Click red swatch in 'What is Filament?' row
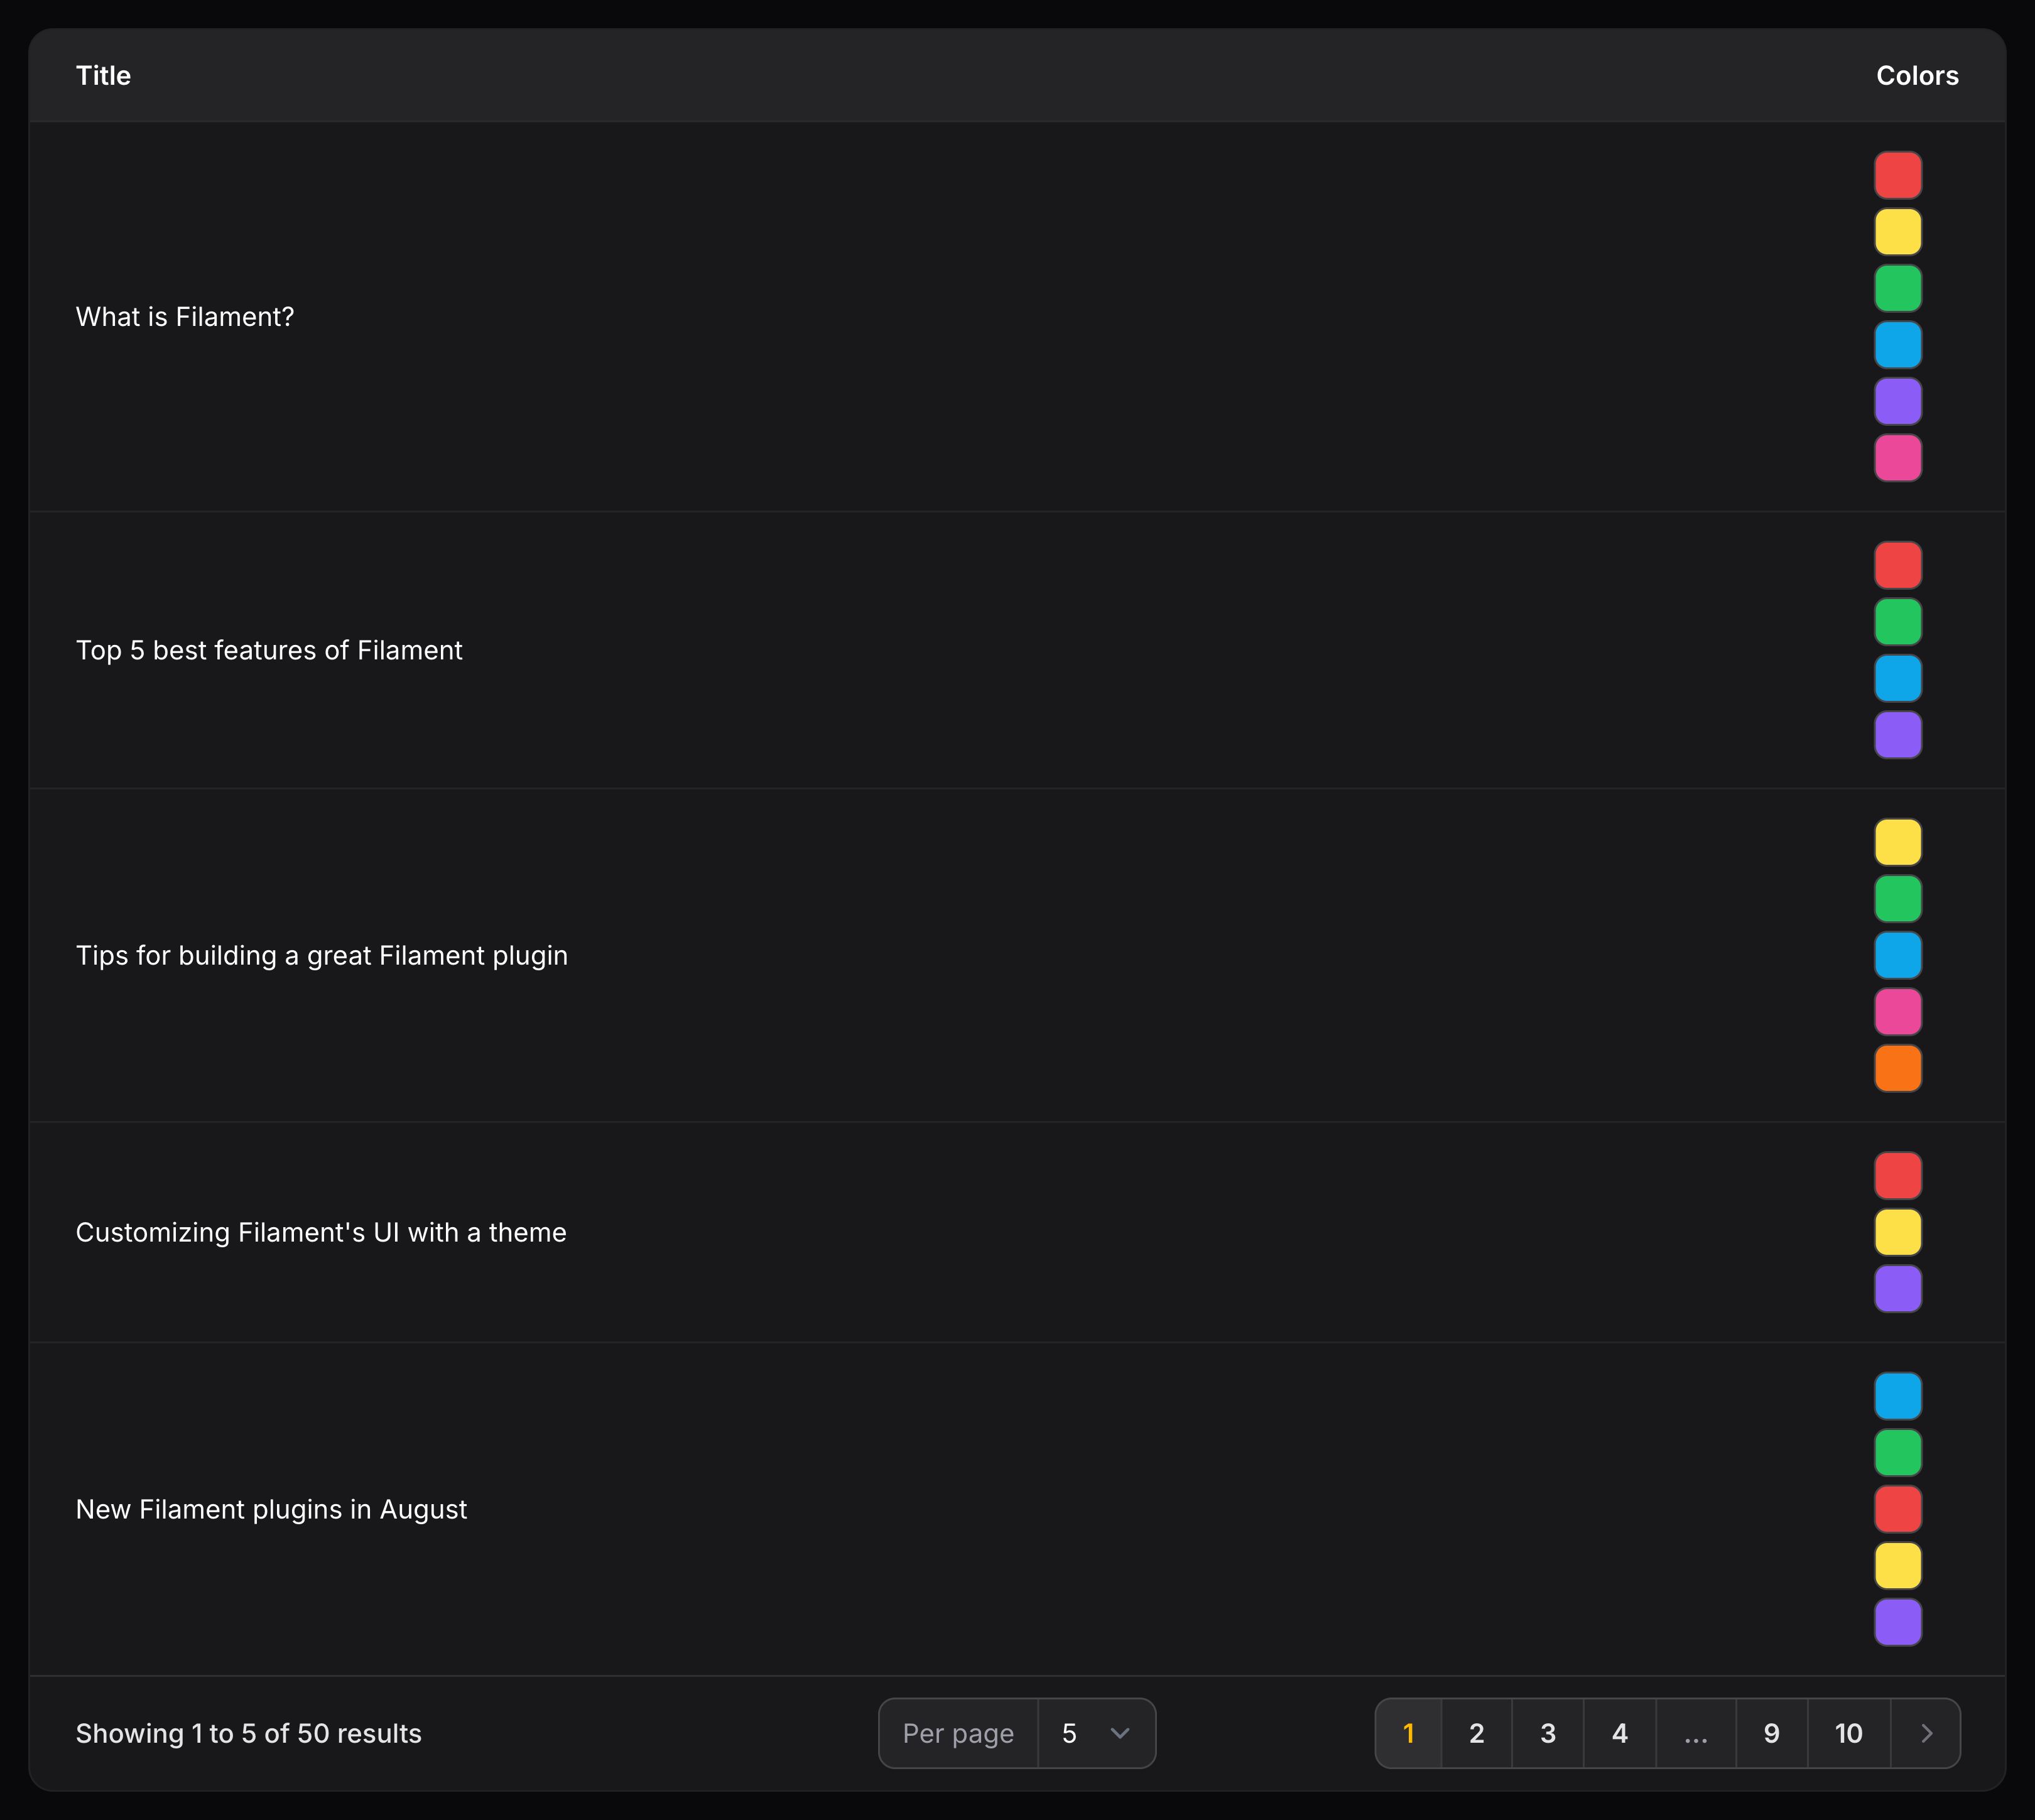The height and width of the screenshot is (1820, 2035). tap(1898, 176)
